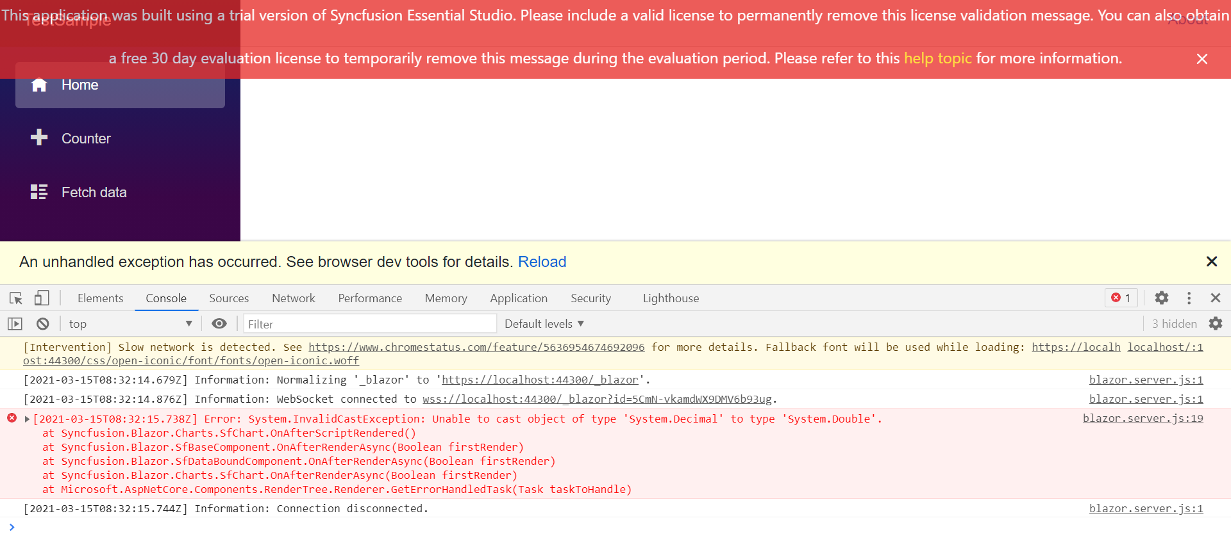Toggle the device toolbar icon
This screenshot has height=541, width=1231.
(x=42, y=298)
